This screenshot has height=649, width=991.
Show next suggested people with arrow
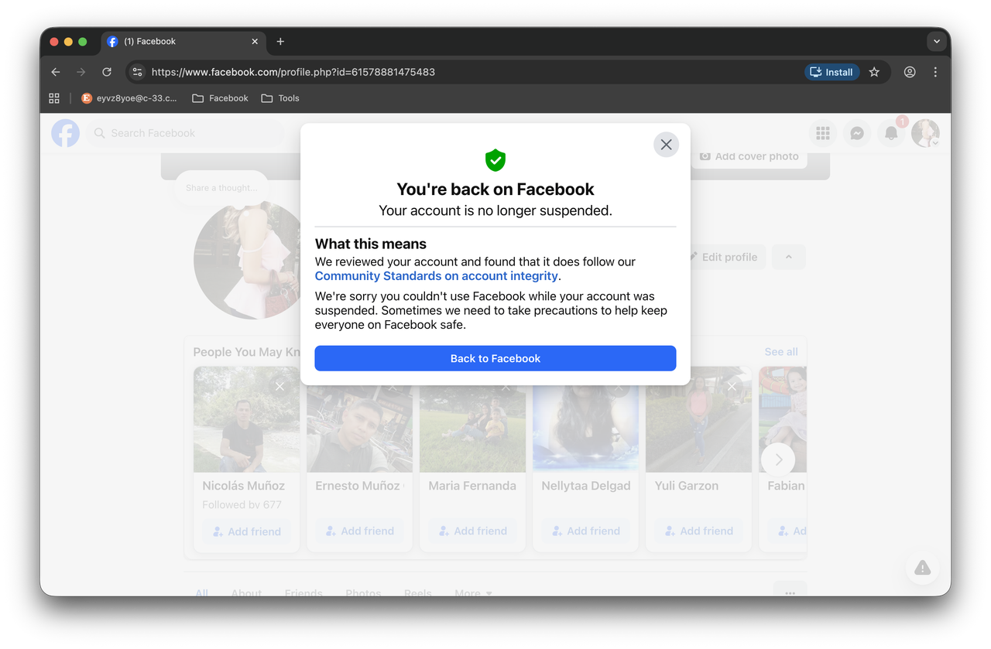778,459
